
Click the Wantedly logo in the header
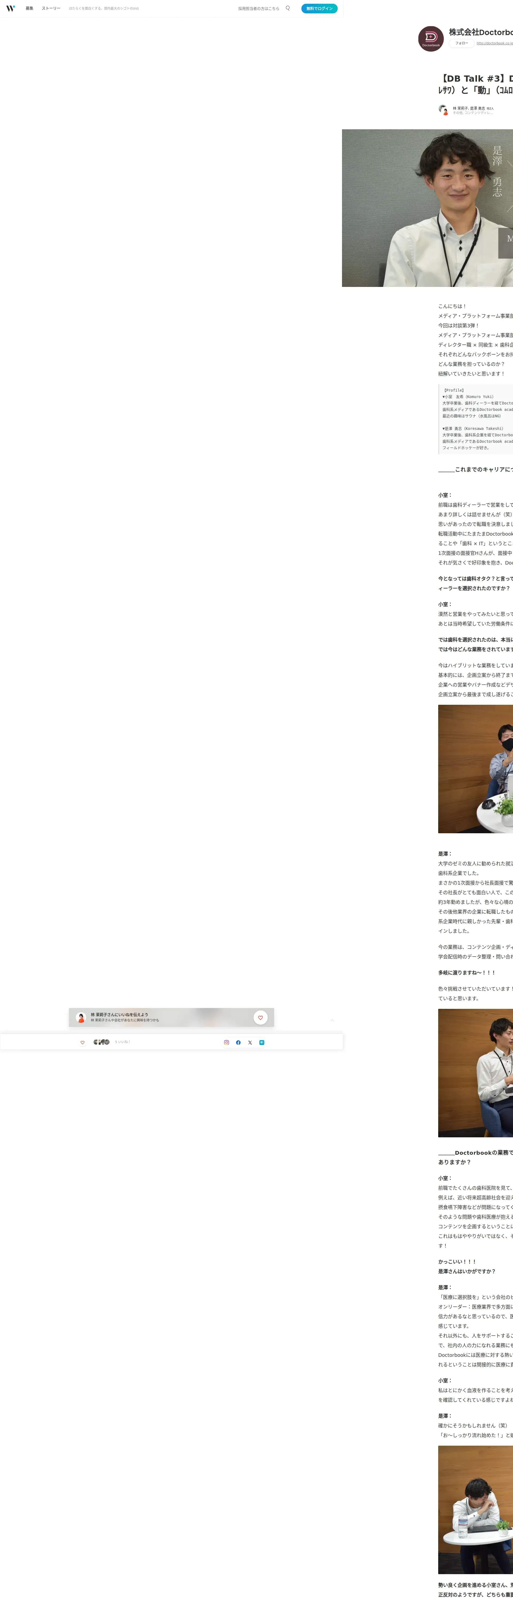coord(11,9)
